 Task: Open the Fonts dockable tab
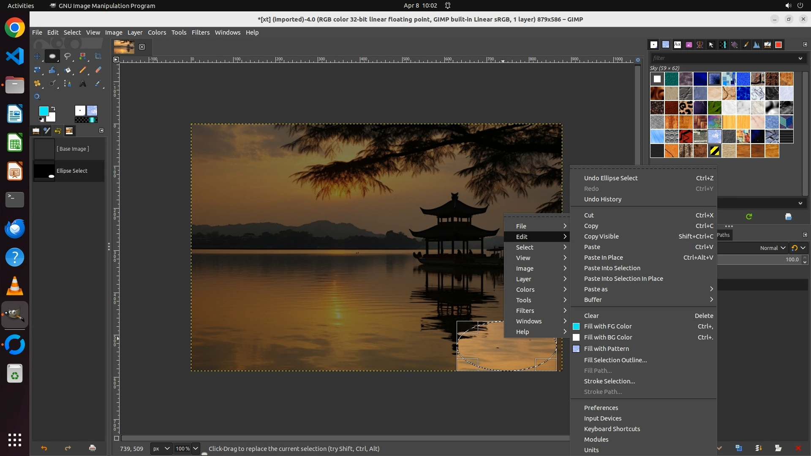point(677,45)
